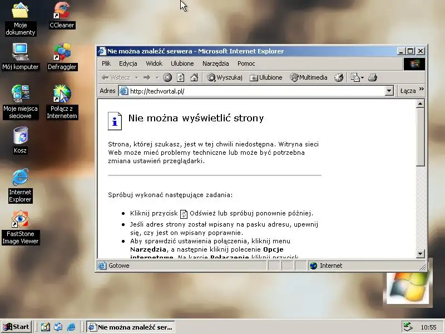Viewport: 445px width, 334px height.
Task: Click the Windows Start button
Action: [x=17, y=327]
